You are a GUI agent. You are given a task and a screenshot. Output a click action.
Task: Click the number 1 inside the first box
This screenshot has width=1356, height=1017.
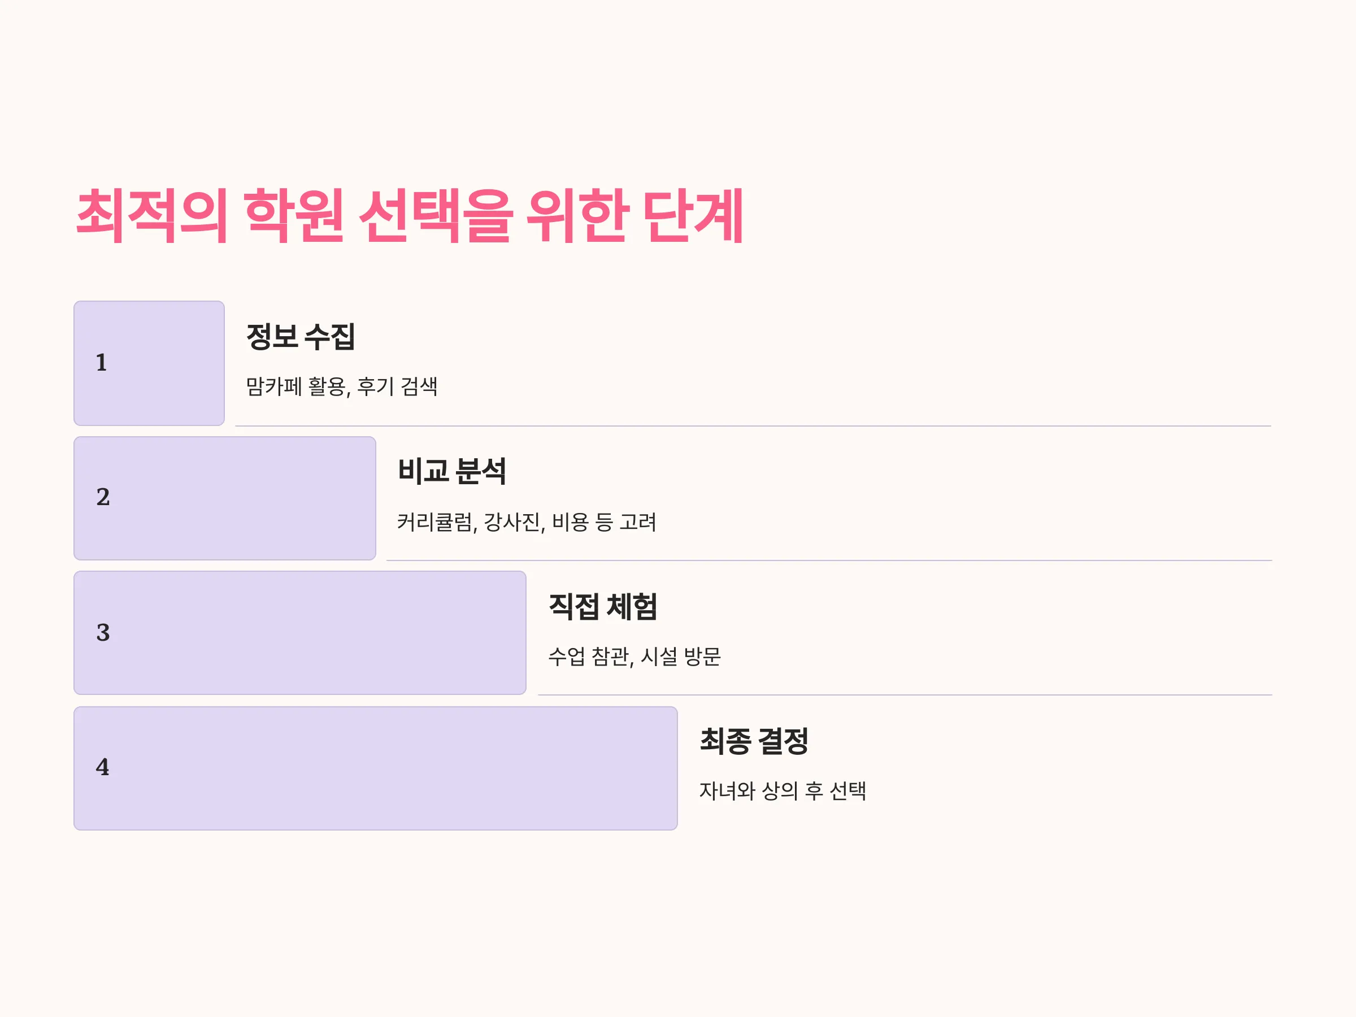coord(101,362)
